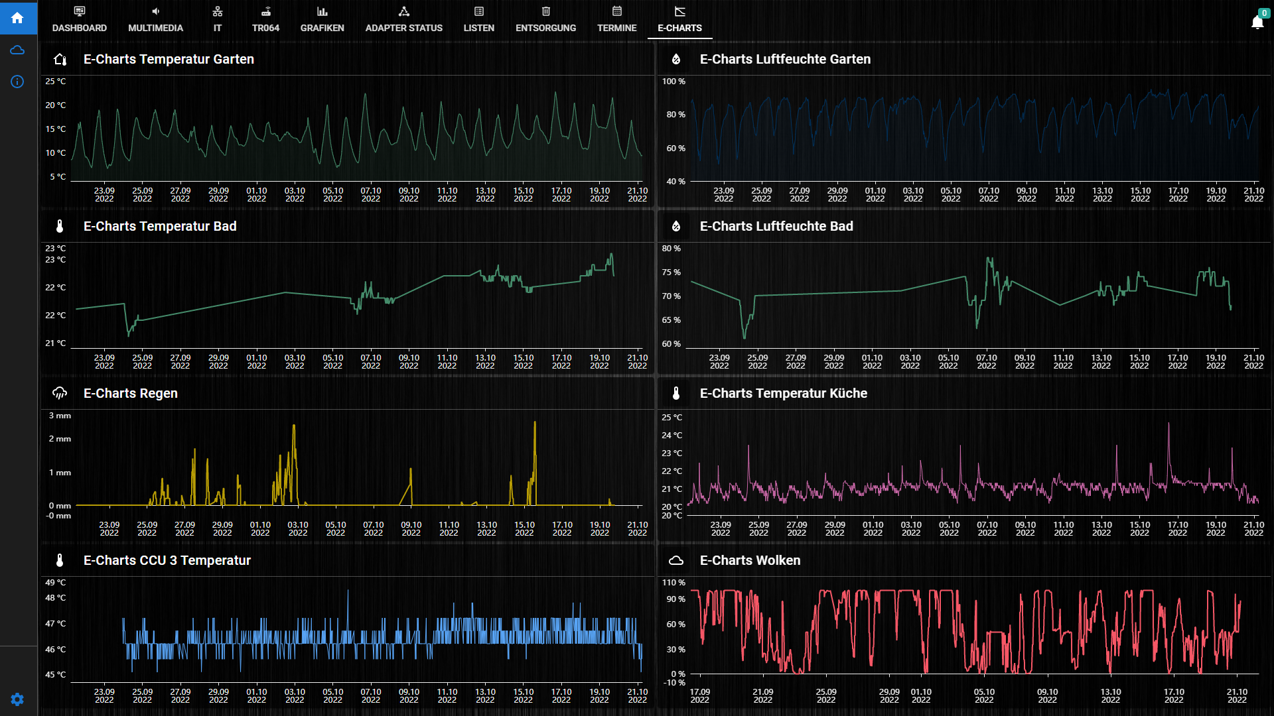
Task: Click inside the Wolken red chart
Action: coord(975,632)
